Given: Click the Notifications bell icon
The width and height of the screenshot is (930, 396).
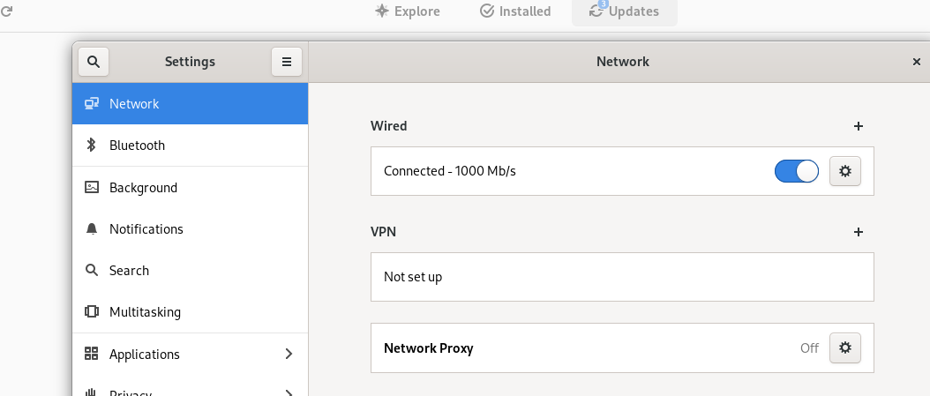Looking at the screenshot, I should point(91,229).
